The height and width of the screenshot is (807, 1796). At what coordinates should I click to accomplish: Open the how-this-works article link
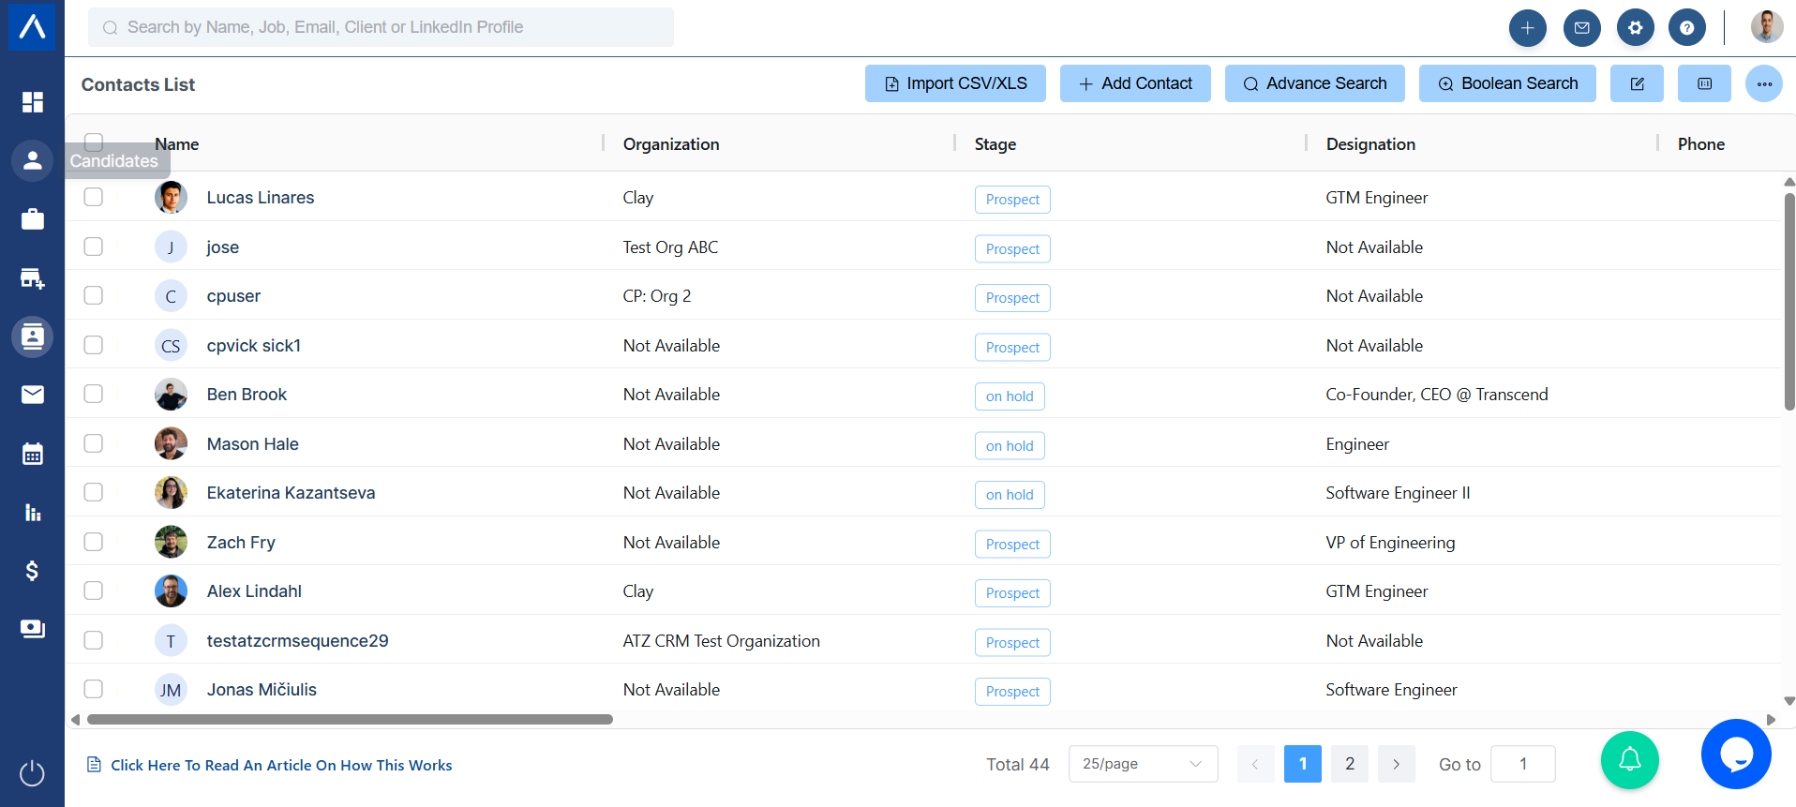pos(281,765)
